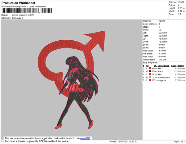Select the Colors value 4 in header
Image resolution: width=186 pixels, height=144 pixels.
[179, 5]
